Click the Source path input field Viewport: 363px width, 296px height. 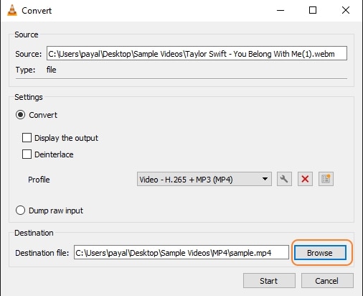[197, 53]
